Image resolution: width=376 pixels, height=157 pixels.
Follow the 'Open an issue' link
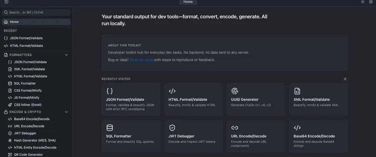141,60
